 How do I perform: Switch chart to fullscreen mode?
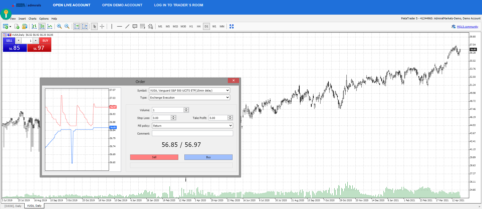232,26
